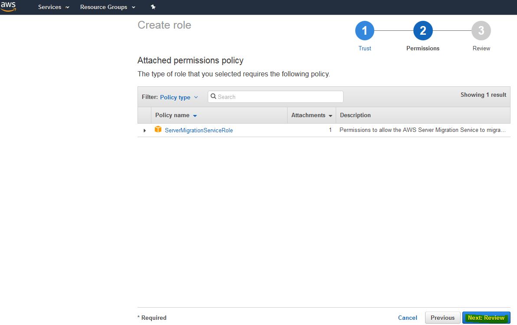The width and height of the screenshot is (517, 325).
Task: Cancel the role creation
Action: click(407, 318)
